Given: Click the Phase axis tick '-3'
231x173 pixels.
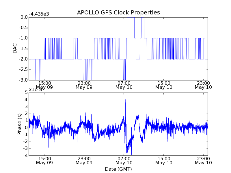Looking at the screenshot, I should pyautogui.click(x=25, y=148).
